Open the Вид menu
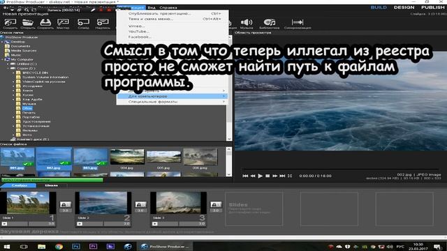The image size is (447, 251). pos(152,8)
